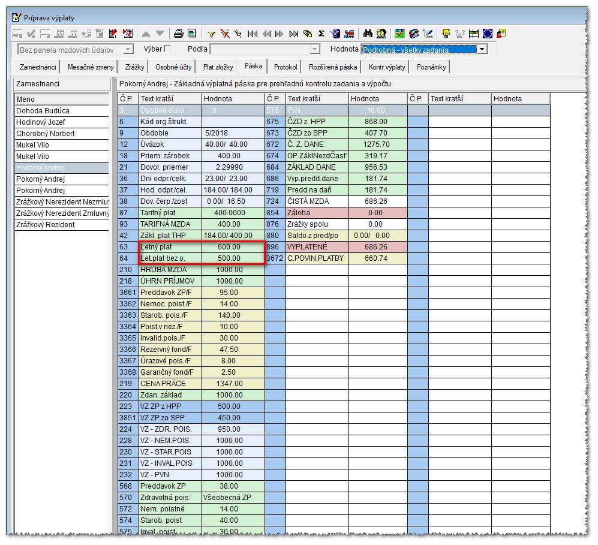Select the Protokol tab
This screenshot has width=598, height=545.
286,67
